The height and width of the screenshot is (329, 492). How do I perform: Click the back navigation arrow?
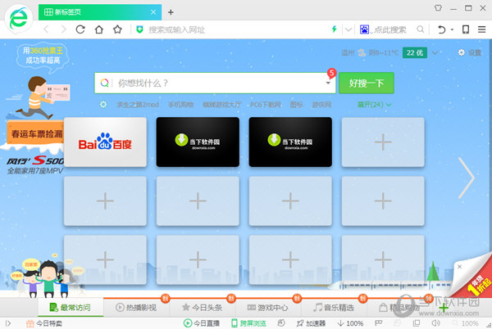point(47,29)
